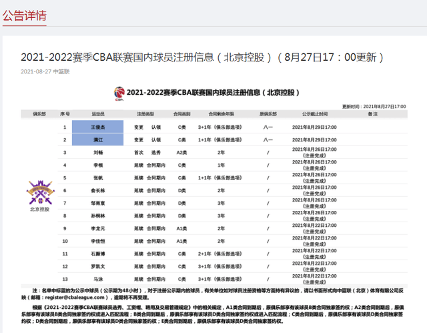Click the D类 cell in row 6
The image size is (427, 333).
tap(182, 191)
